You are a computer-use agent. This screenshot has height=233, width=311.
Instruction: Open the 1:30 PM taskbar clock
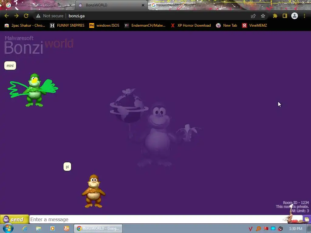point(296,229)
